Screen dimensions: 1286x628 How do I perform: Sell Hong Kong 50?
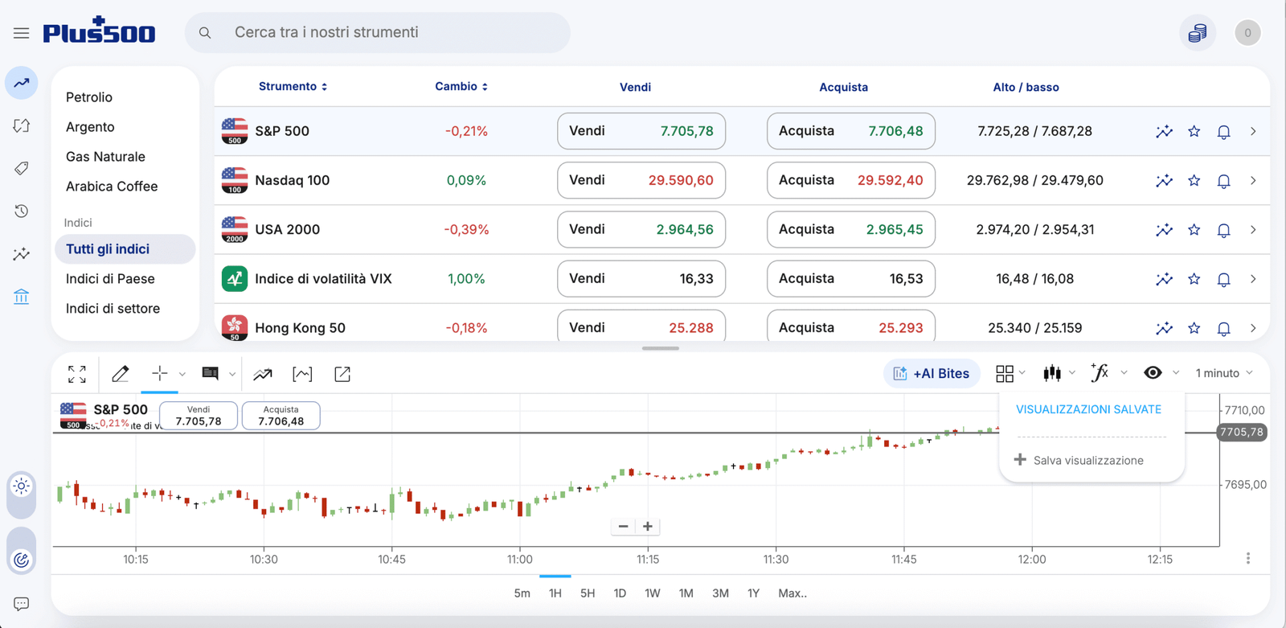pos(641,326)
